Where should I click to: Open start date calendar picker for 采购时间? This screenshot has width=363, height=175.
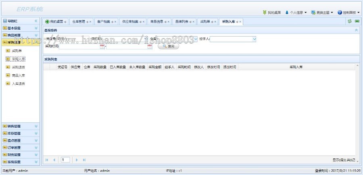(102, 47)
